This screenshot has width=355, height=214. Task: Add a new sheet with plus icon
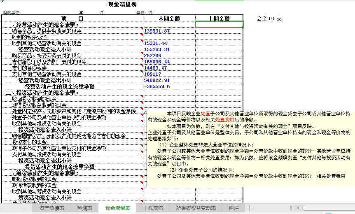tap(250, 208)
